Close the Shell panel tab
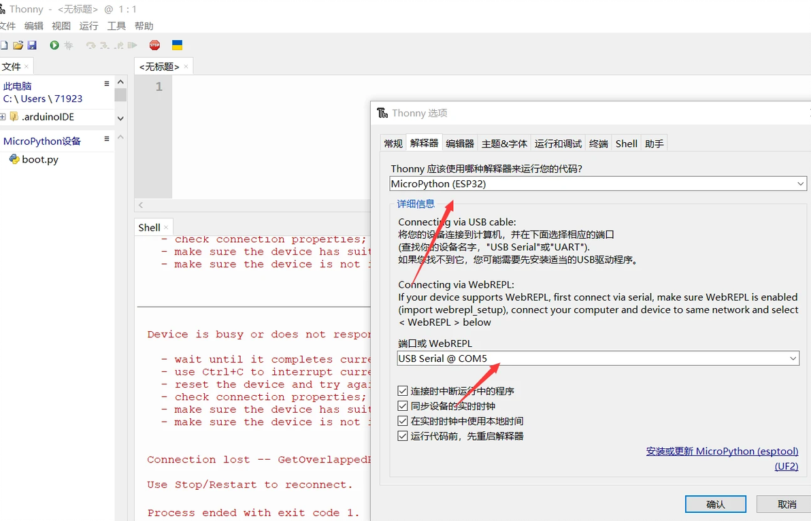Screen dimensions: 811x521 pos(166,227)
